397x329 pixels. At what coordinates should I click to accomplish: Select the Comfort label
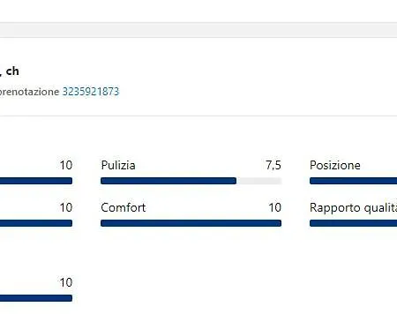click(x=124, y=207)
